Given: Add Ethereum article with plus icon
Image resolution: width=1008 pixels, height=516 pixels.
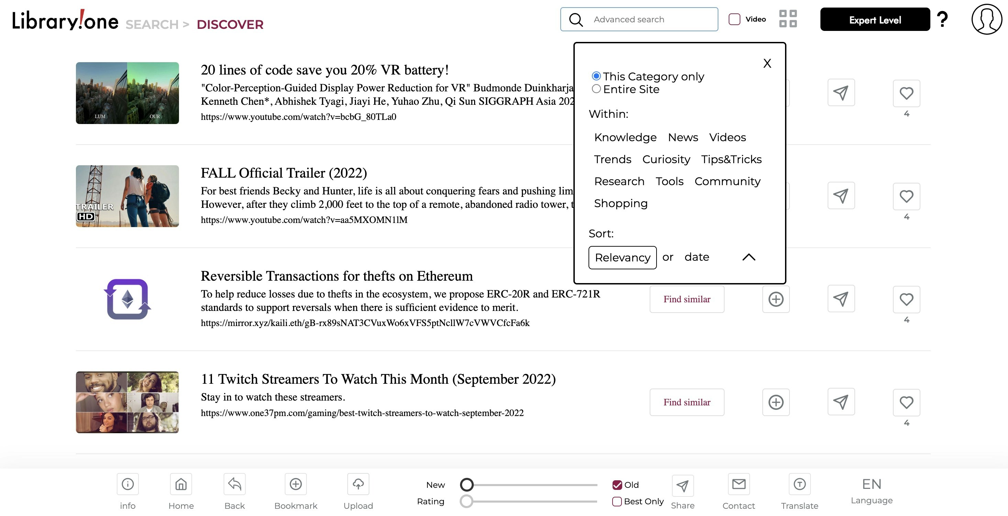Looking at the screenshot, I should pos(775,299).
